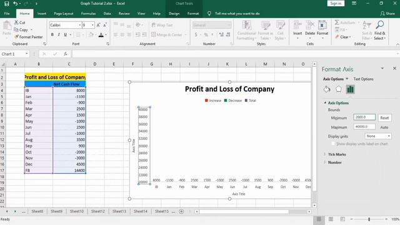400x225 pixels.
Task: Open the Fill & Line pane icon
Action: click(327, 89)
